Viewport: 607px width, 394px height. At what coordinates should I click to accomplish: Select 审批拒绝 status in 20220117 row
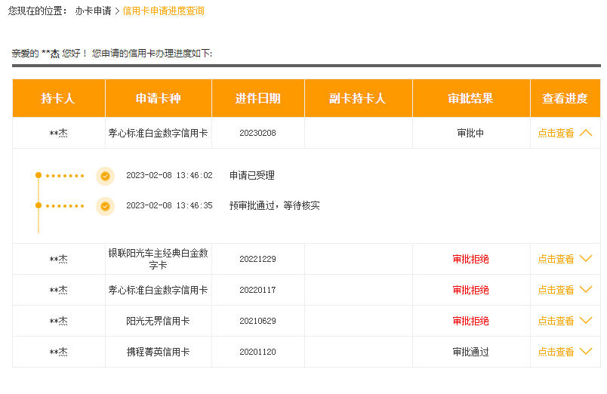click(471, 290)
